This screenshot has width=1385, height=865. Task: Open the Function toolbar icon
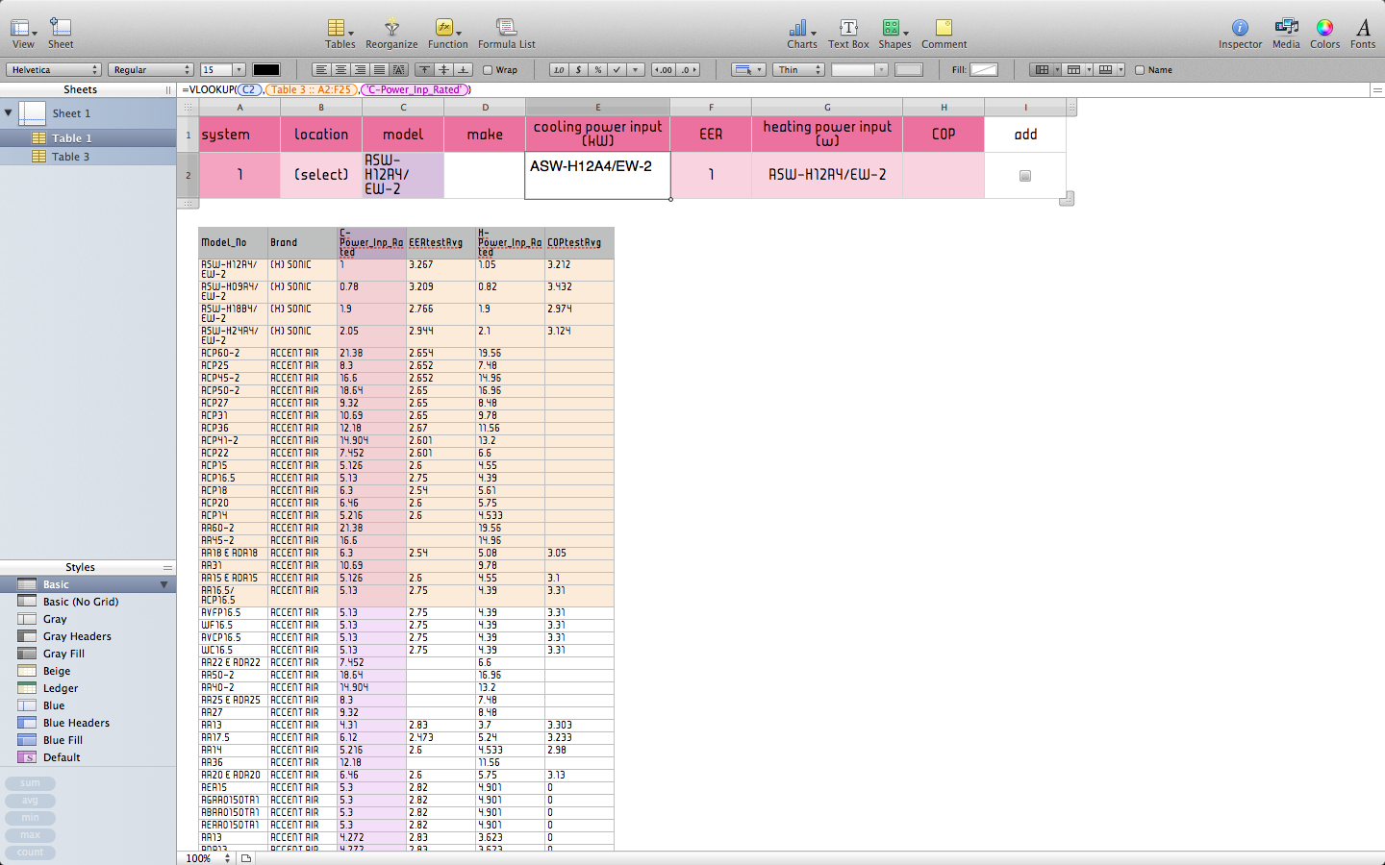[x=444, y=28]
